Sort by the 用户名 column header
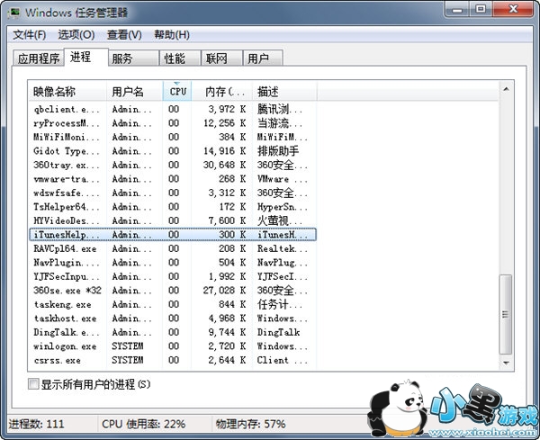 (x=134, y=92)
